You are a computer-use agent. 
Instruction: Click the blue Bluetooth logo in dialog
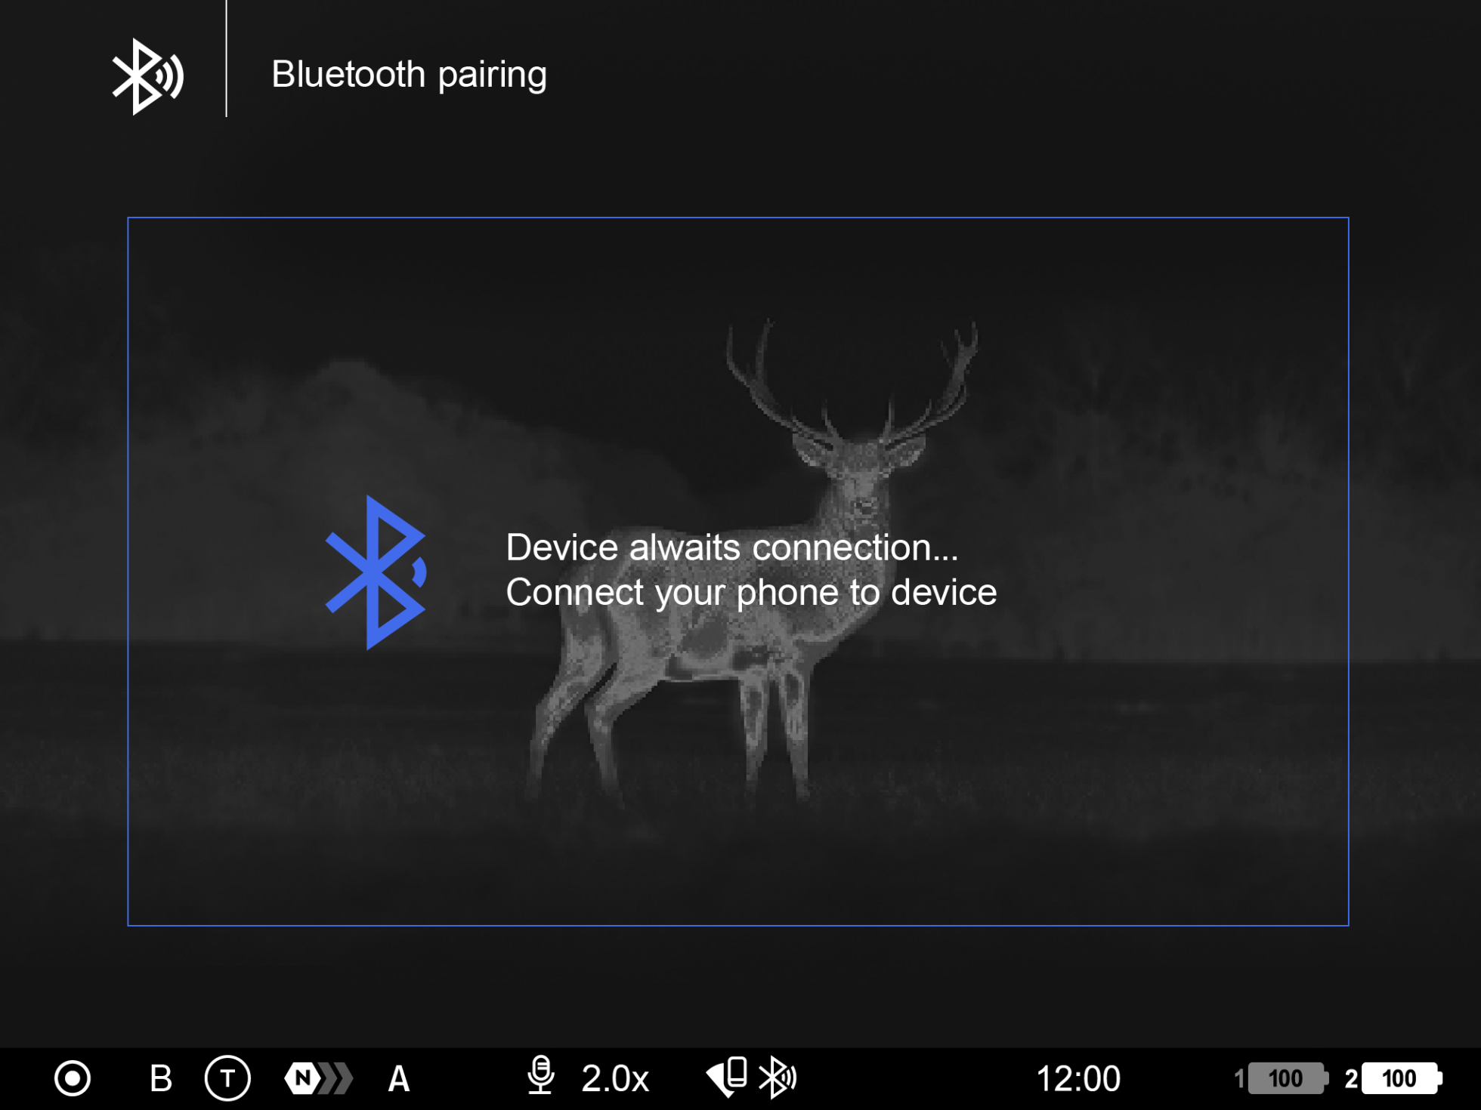click(x=376, y=572)
